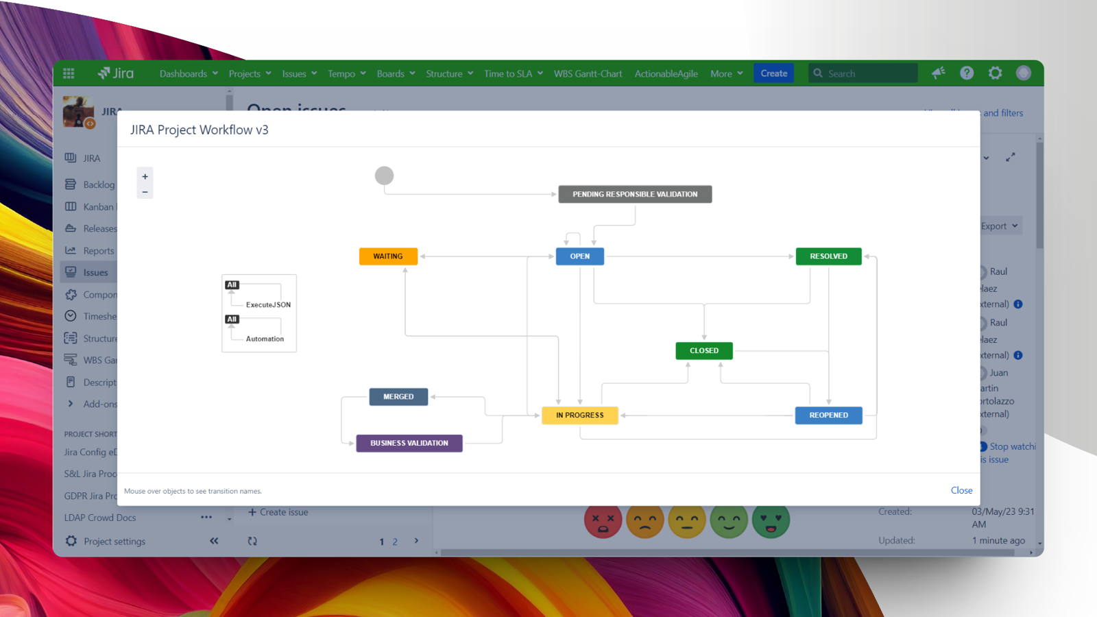
Task: Open the help question mark icon
Action: (x=967, y=73)
